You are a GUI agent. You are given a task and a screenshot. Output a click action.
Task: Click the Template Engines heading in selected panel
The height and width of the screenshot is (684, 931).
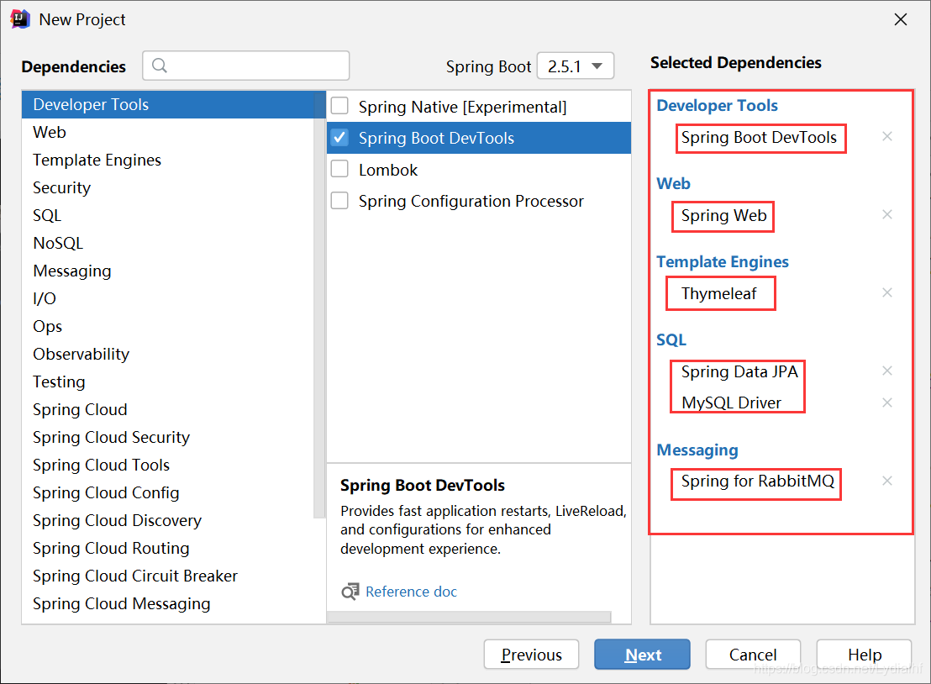tap(723, 262)
